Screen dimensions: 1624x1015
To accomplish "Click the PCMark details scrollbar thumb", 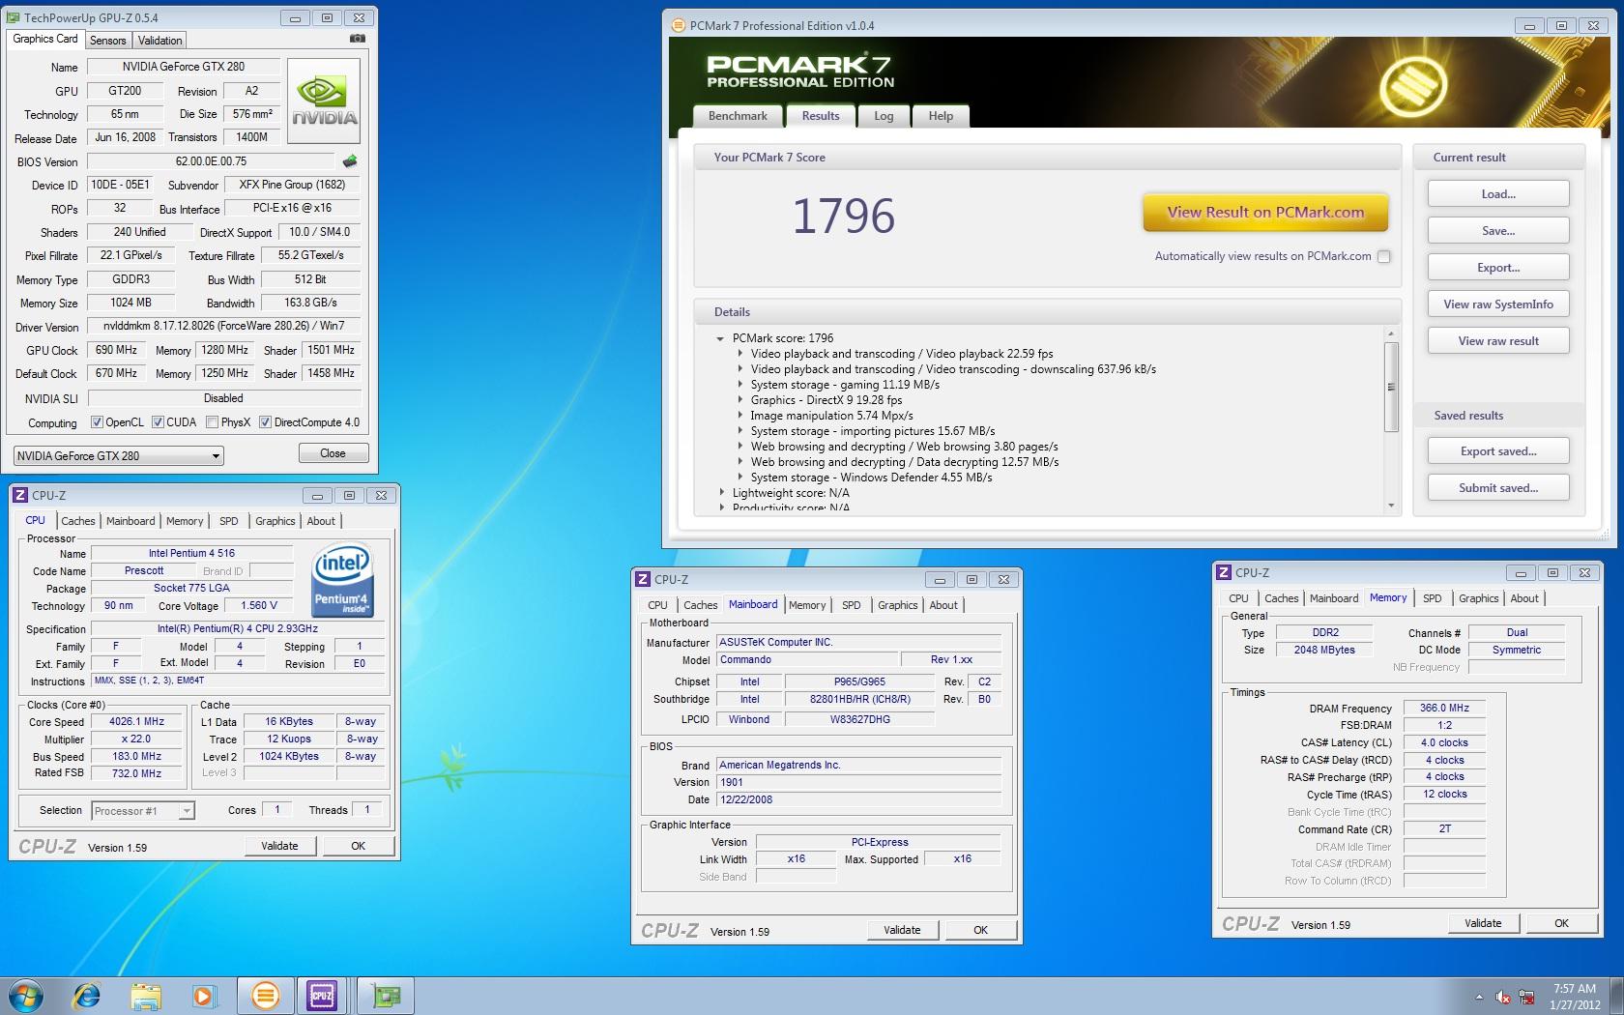I will coord(1391,387).
